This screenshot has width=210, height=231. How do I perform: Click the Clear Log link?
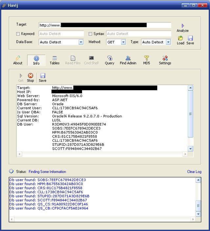pos(194,172)
